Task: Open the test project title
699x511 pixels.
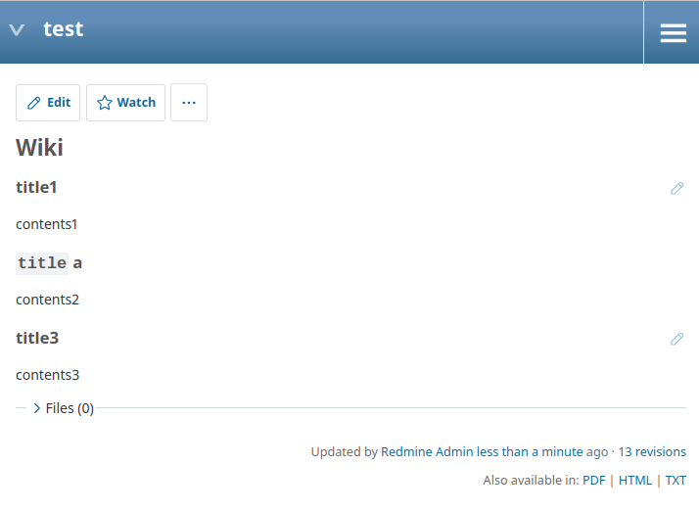Action: coord(63,29)
